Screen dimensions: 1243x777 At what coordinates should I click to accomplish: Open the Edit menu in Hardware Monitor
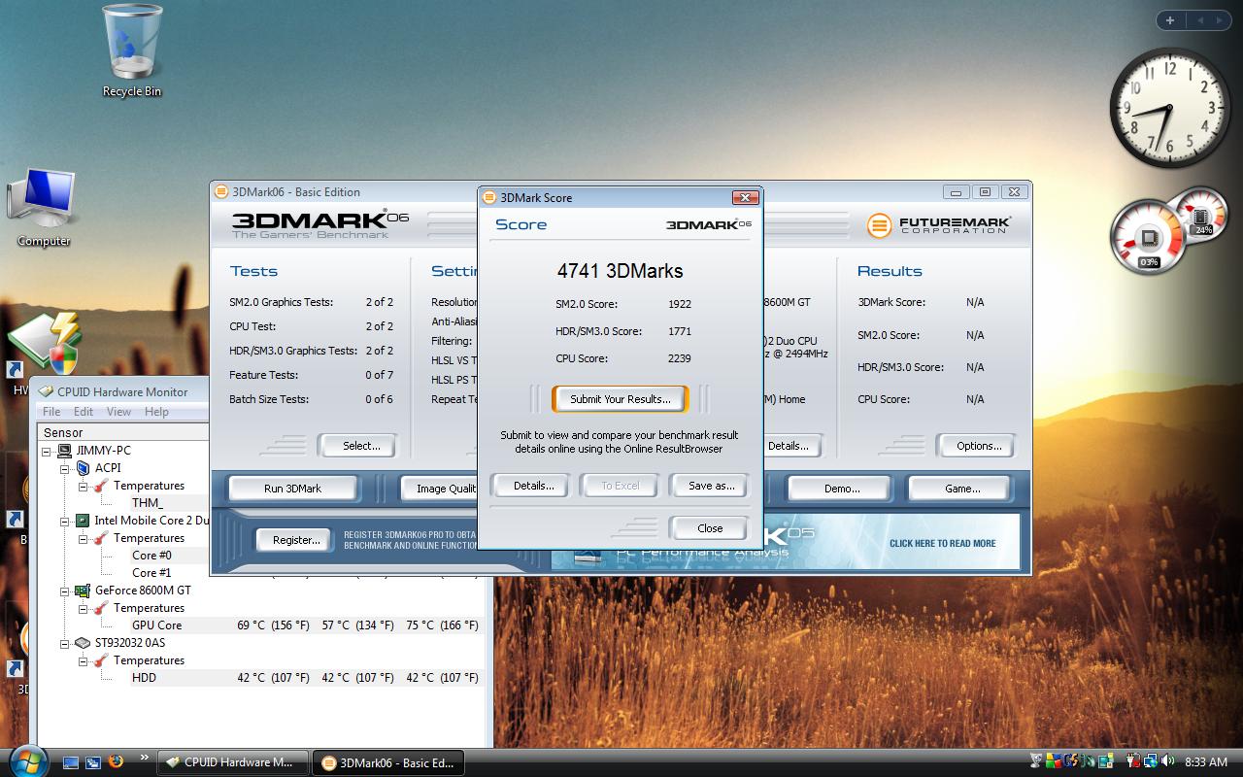click(84, 412)
